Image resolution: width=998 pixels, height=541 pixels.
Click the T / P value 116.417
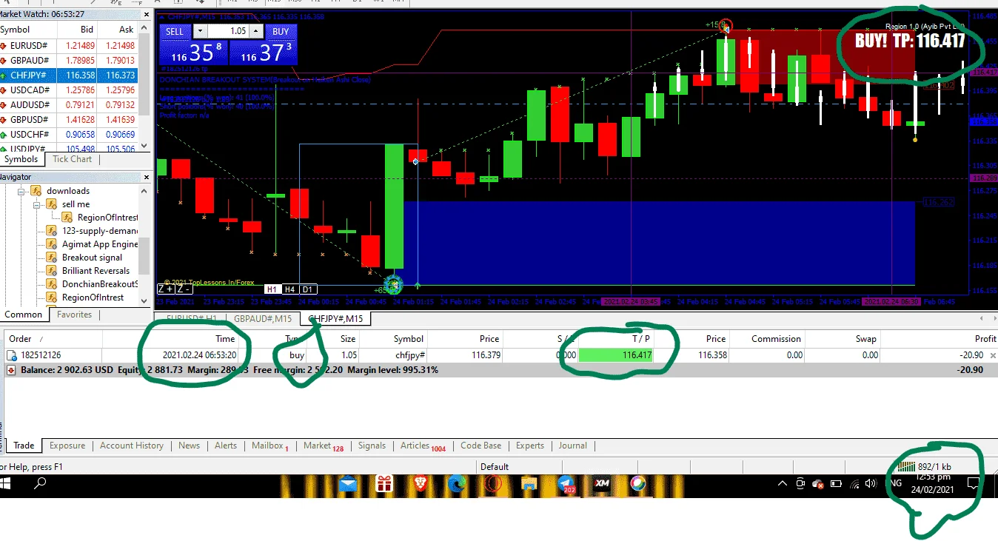616,355
